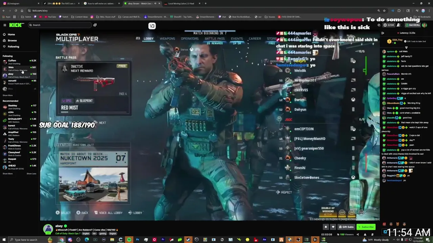
Task: Switch to the TikTok RATS tab
Action: click(62, 3)
